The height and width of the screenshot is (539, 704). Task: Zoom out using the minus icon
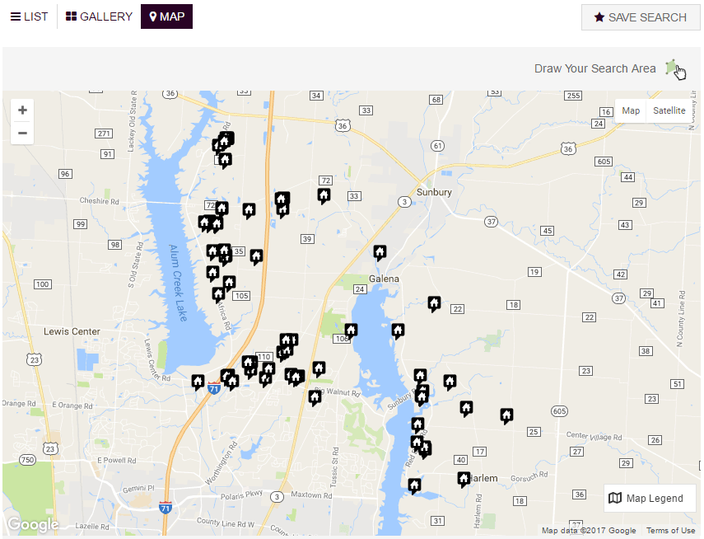tap(22, 133)
